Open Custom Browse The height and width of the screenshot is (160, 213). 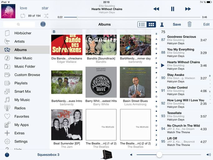pyautogui.click(x=25, y=75)
